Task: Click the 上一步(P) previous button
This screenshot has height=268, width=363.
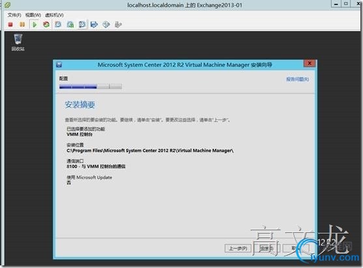Action: tap(238, 248)
